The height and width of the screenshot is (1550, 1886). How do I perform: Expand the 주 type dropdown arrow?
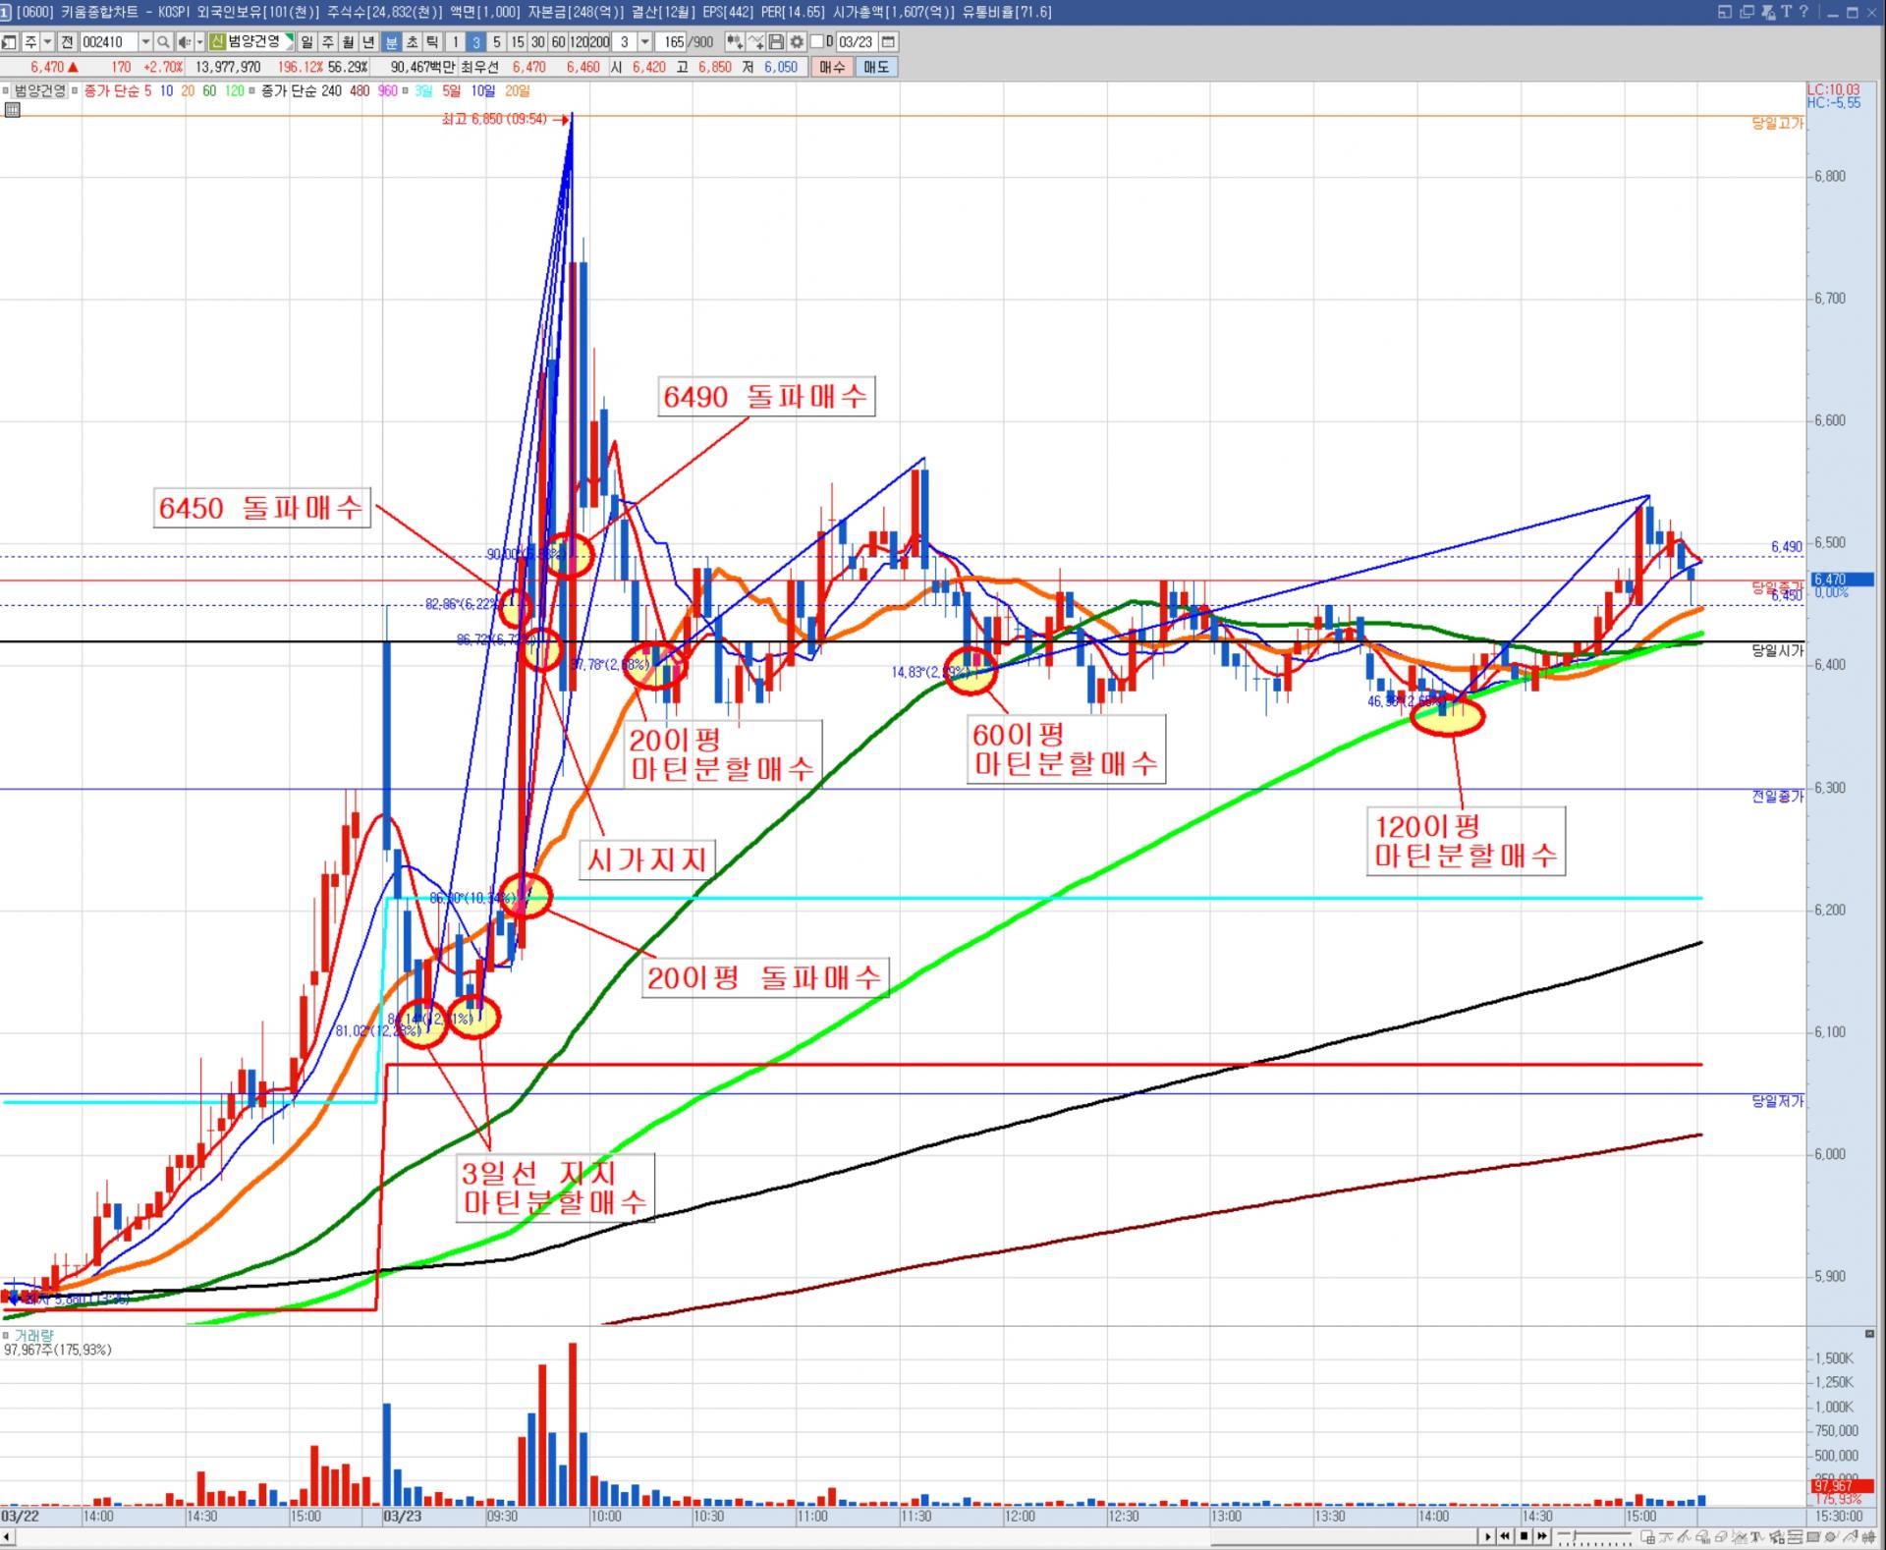coord(47,42)
